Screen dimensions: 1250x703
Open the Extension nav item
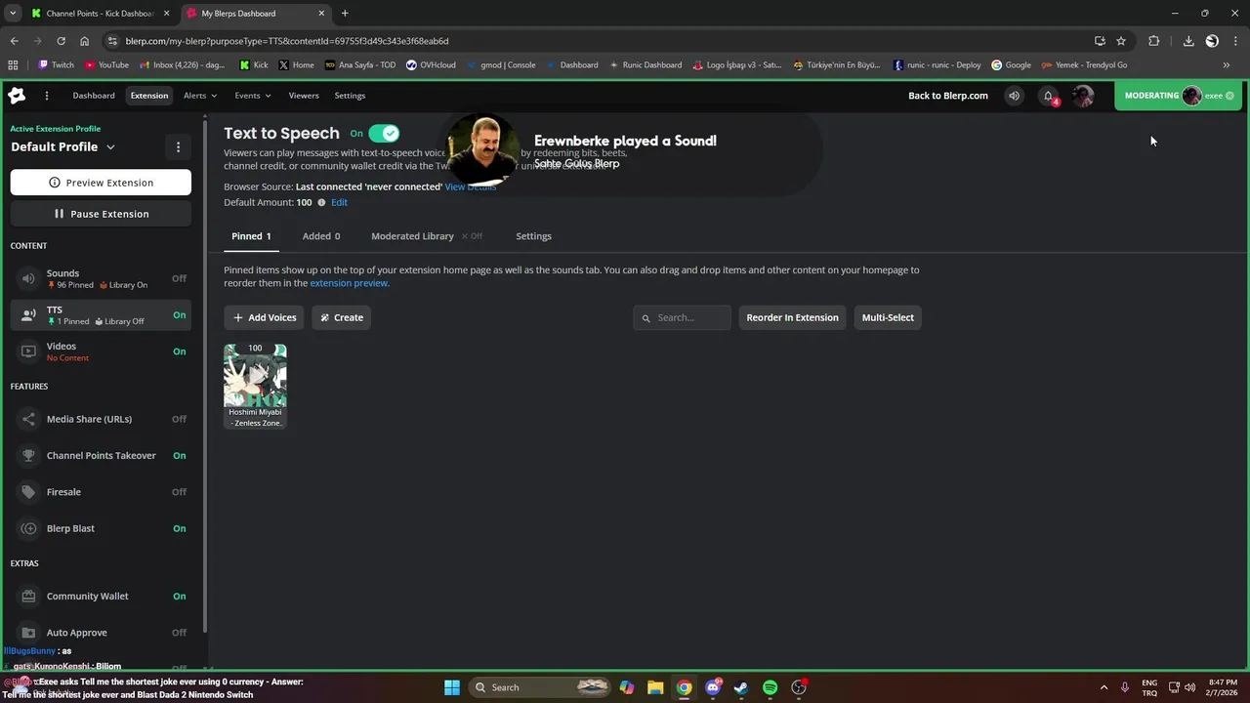tap(149, 96)
